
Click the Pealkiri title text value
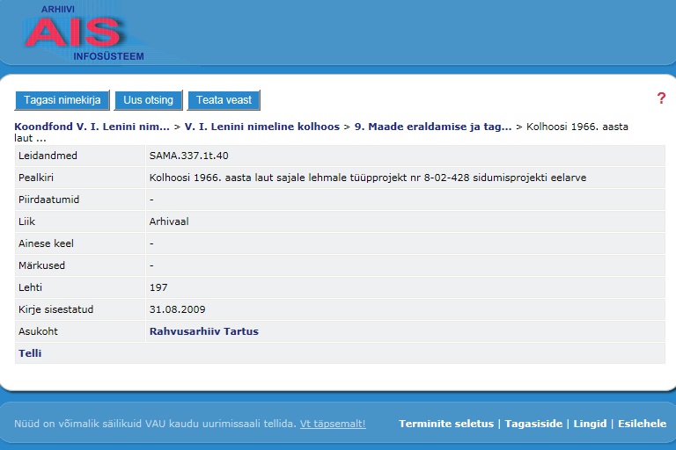[367, 178]
